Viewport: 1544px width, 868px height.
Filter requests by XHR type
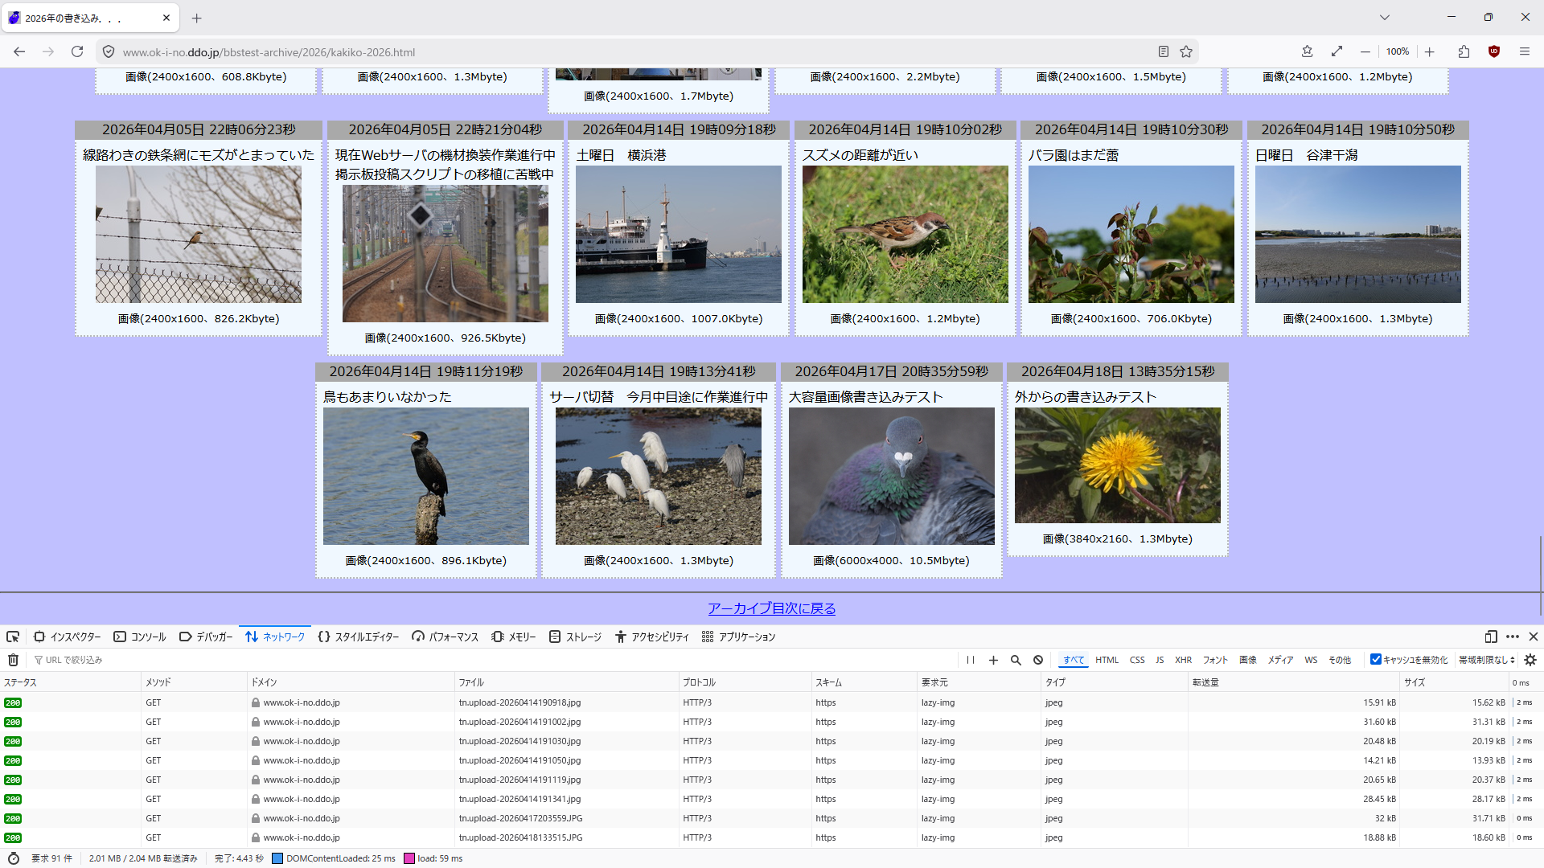[1183, 660]
